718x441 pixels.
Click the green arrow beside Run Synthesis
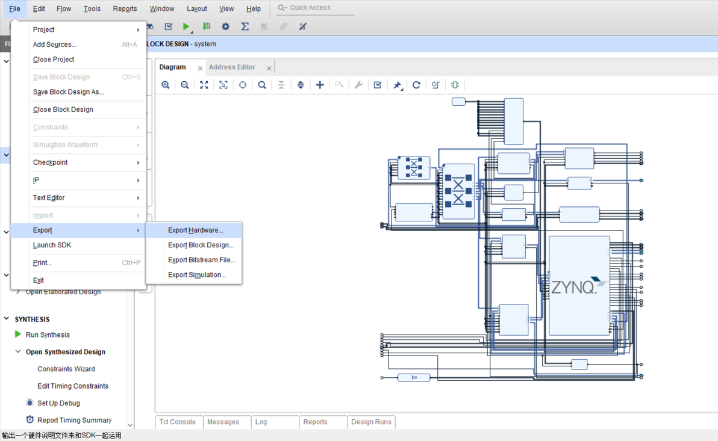click(18, 334)
